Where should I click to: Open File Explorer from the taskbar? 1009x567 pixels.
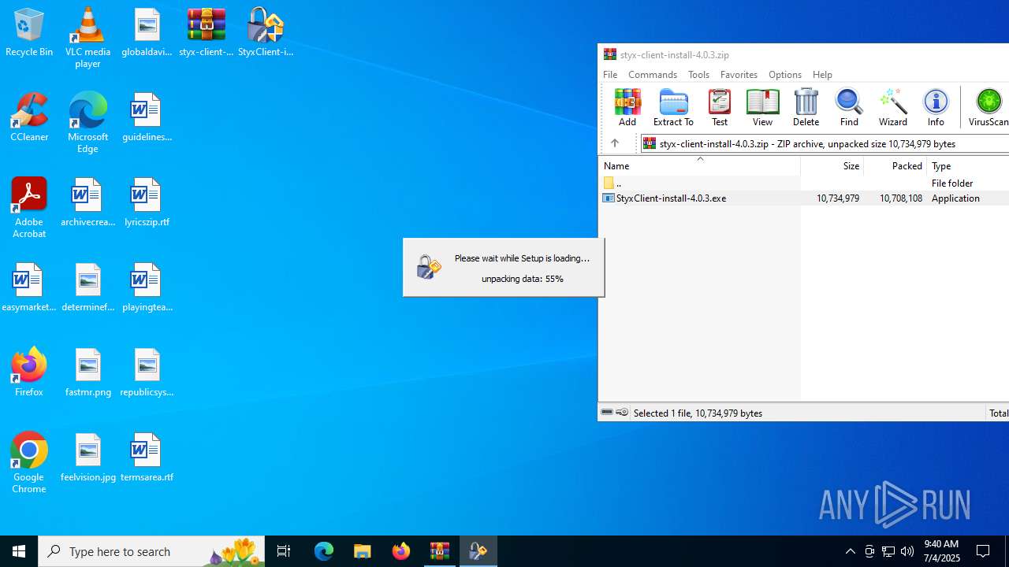[363, 551]
